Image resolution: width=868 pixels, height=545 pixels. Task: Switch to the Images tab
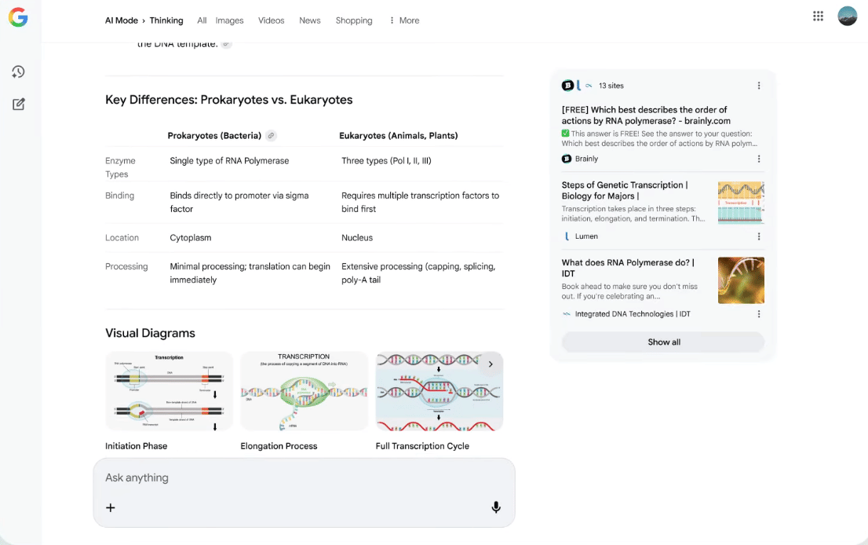[229, 20]
